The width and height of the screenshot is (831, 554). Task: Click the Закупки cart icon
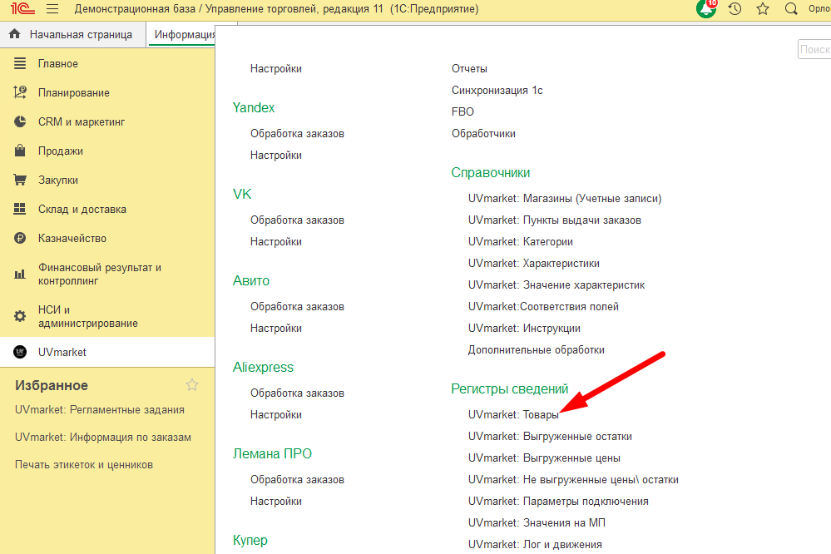click(x=20, y=180)
